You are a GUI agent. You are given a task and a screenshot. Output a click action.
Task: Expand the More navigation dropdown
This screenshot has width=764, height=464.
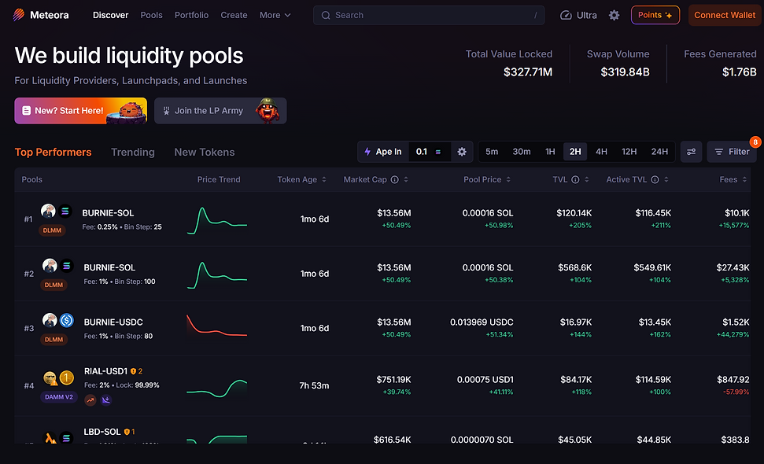pos(275,15)
